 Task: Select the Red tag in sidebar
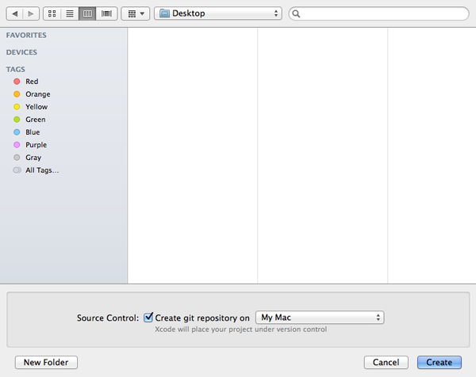pos(31,82)
